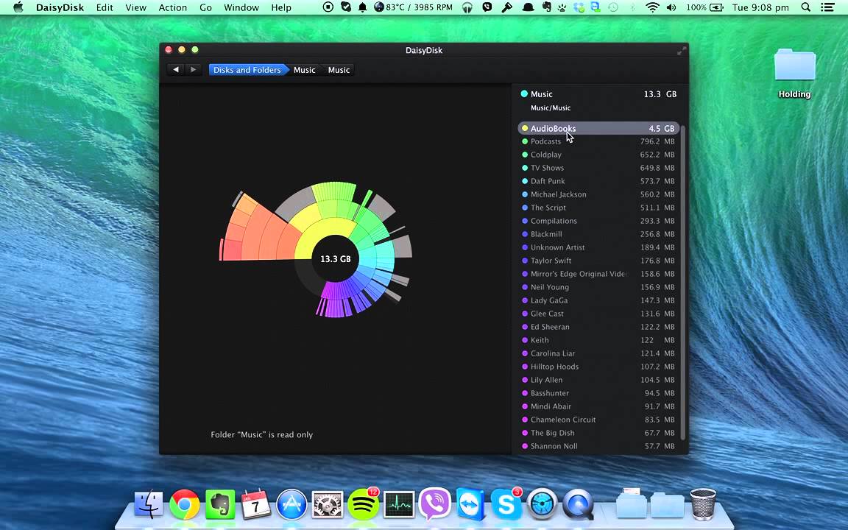This screenshot has width=848, height=530.
Task: Select The Script folder row
Action: coord(598,208)
